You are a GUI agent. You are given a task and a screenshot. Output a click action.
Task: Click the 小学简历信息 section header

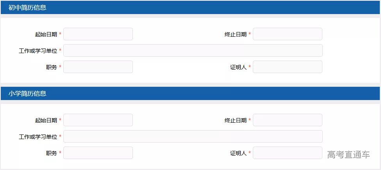point(27,93)
